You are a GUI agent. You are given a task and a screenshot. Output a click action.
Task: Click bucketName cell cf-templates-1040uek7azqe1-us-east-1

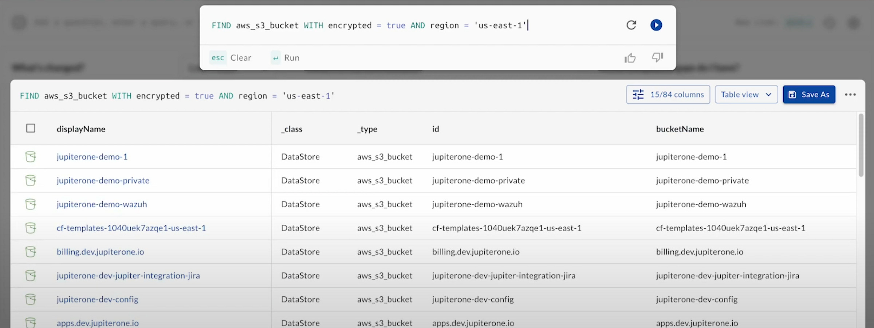tap(731, 228)
